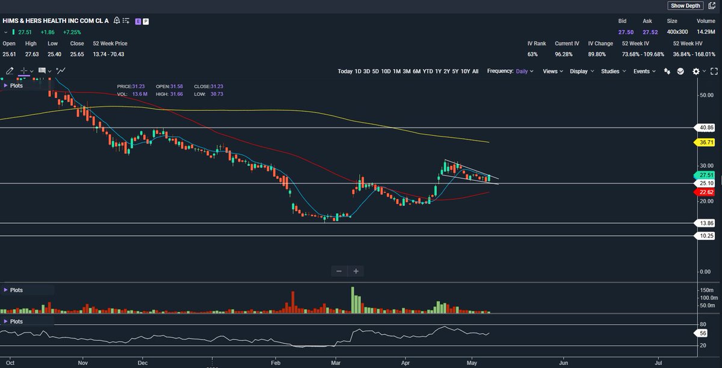Image resolution: width=722 pixels, height=368 pixels.
Task: Select the 1Y time range
Action: click(438, 71)
